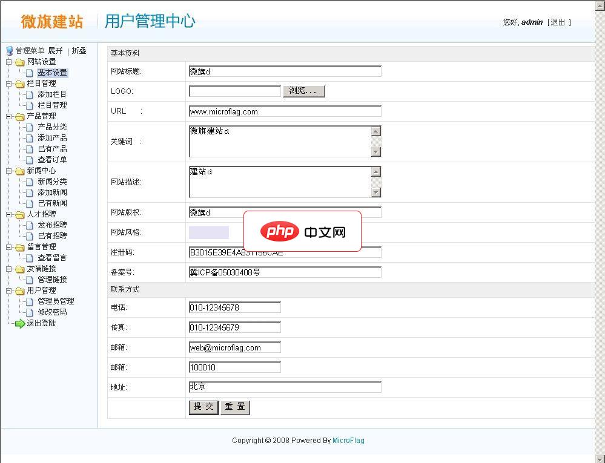
Task: Click the 网站描述 textarea scroll-up arrow
Action: tap(376, 172)
